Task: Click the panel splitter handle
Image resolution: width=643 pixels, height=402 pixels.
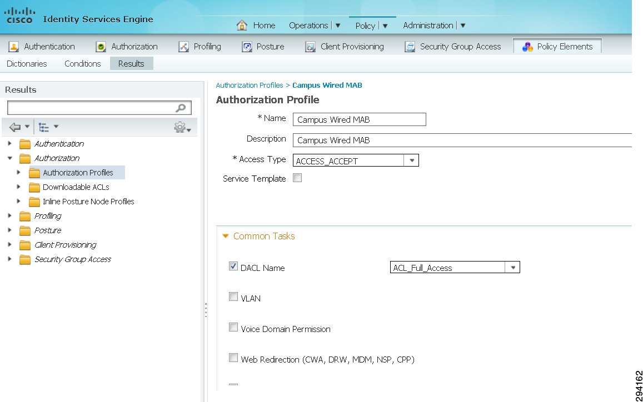Action: pos(206,310)
